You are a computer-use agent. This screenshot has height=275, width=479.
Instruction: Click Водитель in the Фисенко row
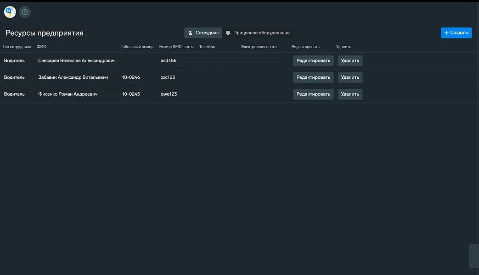click(14, 94)
